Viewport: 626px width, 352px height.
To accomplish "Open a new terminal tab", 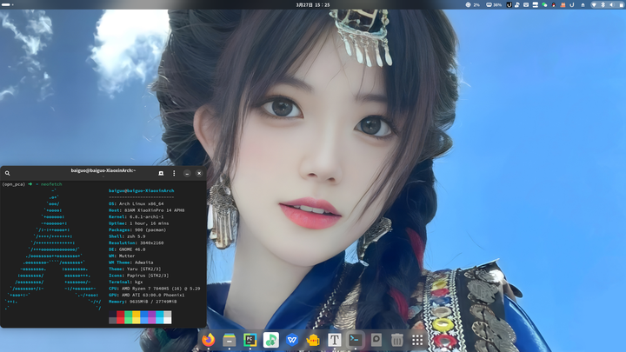I will point(161,173).
